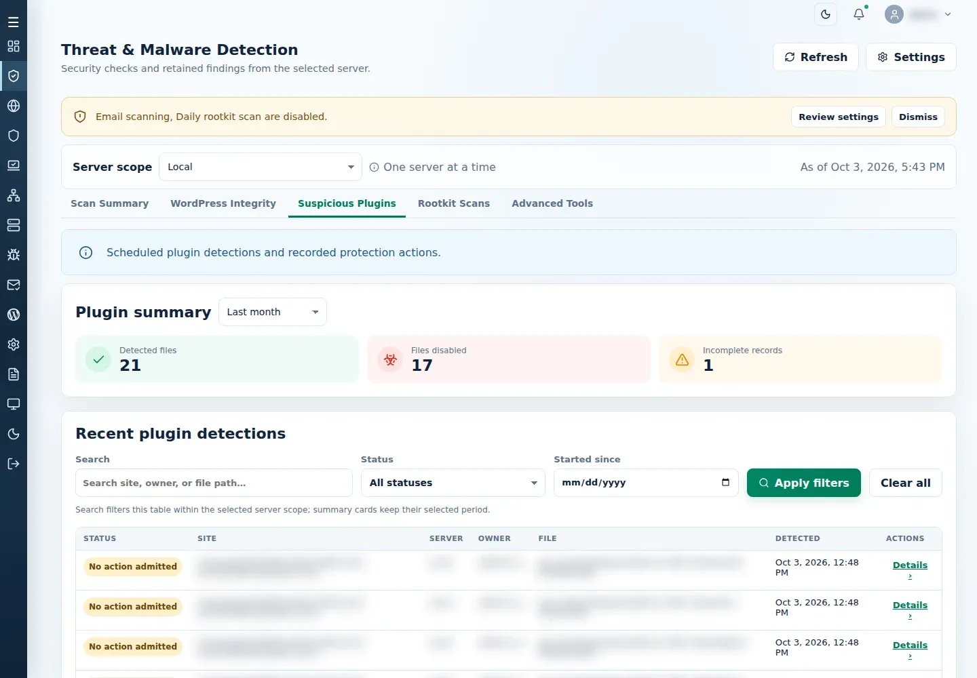Viewport: 977px width, 678px height.
Task: Select the Suspicious Plugins tab
Action: pyautogui.click(x=347, y=203)
